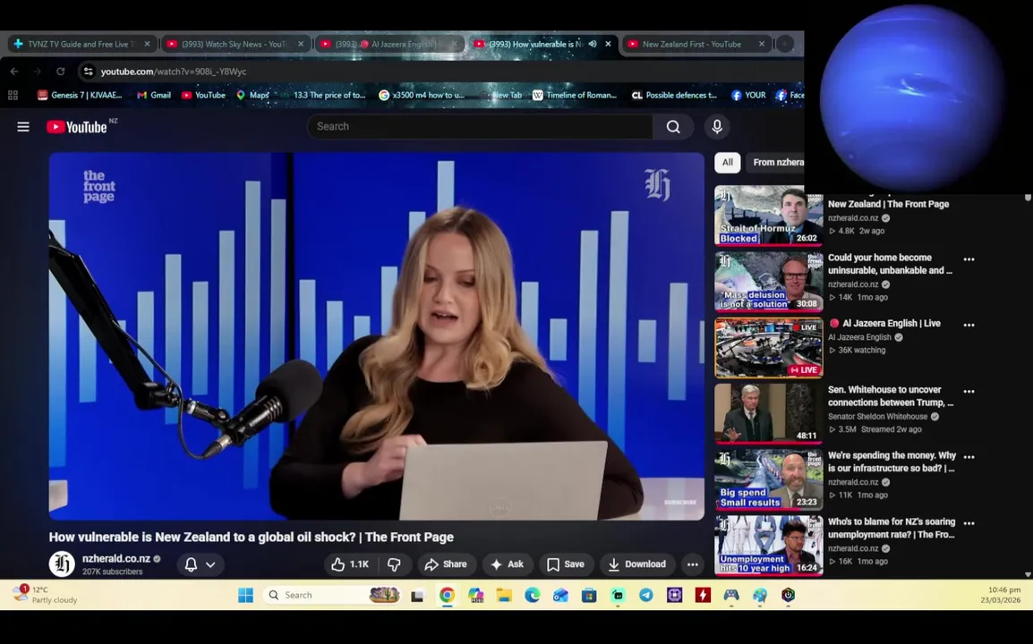Open nzherald.co.nz channel name link
Viewport: 1033px width, 644px height.
(116, 558)
